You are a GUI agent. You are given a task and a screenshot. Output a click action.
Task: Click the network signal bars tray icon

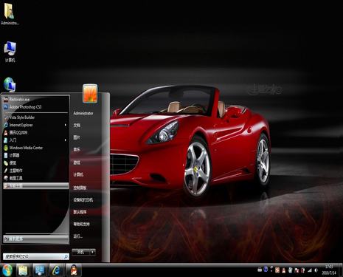[310, 270]
